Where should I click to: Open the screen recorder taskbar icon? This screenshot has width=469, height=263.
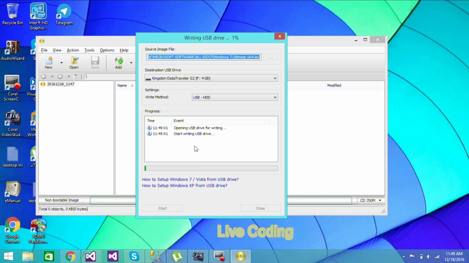pyautogui.click(x=219, y=256)
